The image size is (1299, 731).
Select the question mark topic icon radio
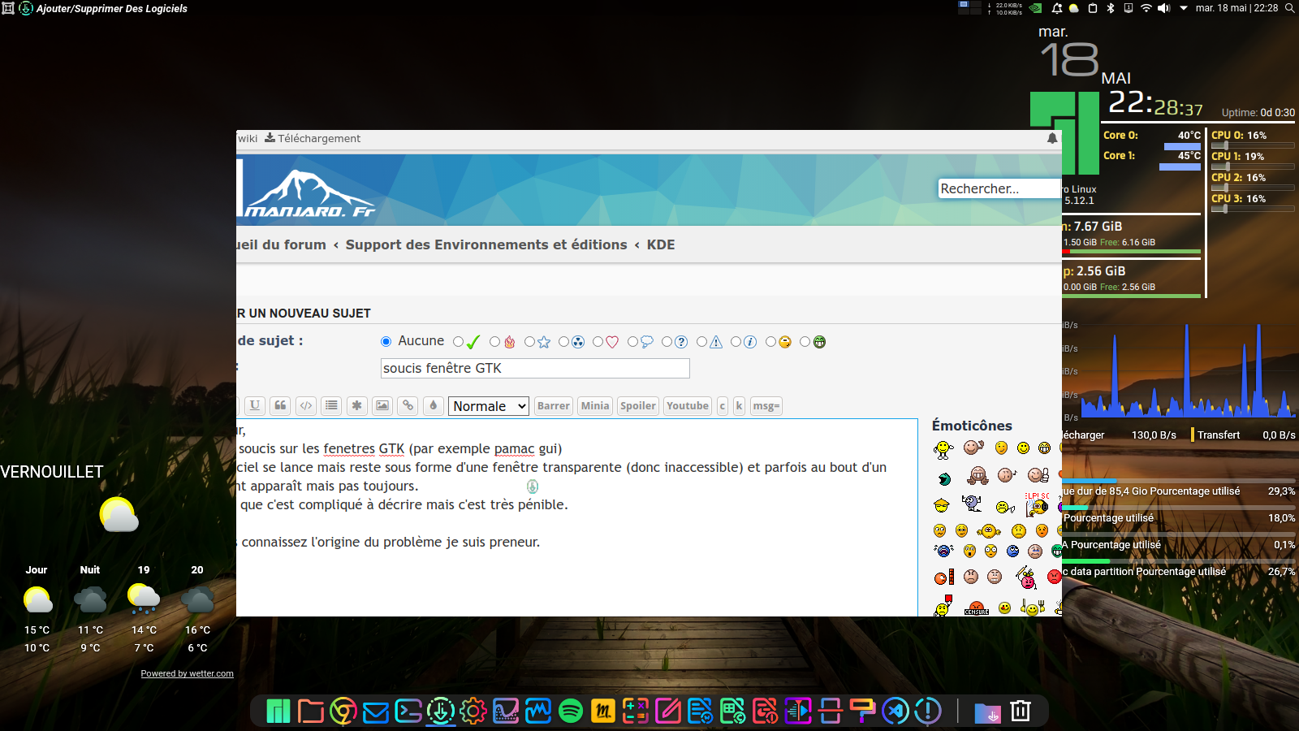tap(667, 342)
